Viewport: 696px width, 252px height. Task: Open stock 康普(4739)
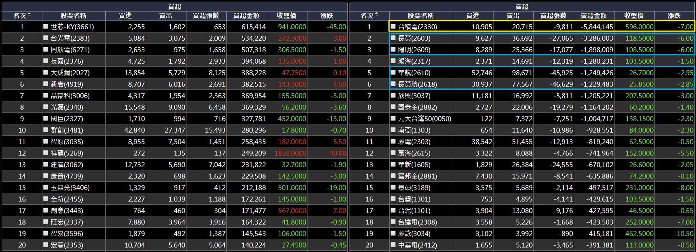tap(67, 176)
